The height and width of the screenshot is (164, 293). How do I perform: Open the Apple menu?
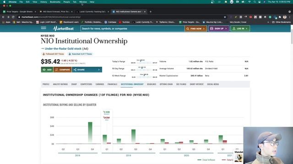point(4,2)
